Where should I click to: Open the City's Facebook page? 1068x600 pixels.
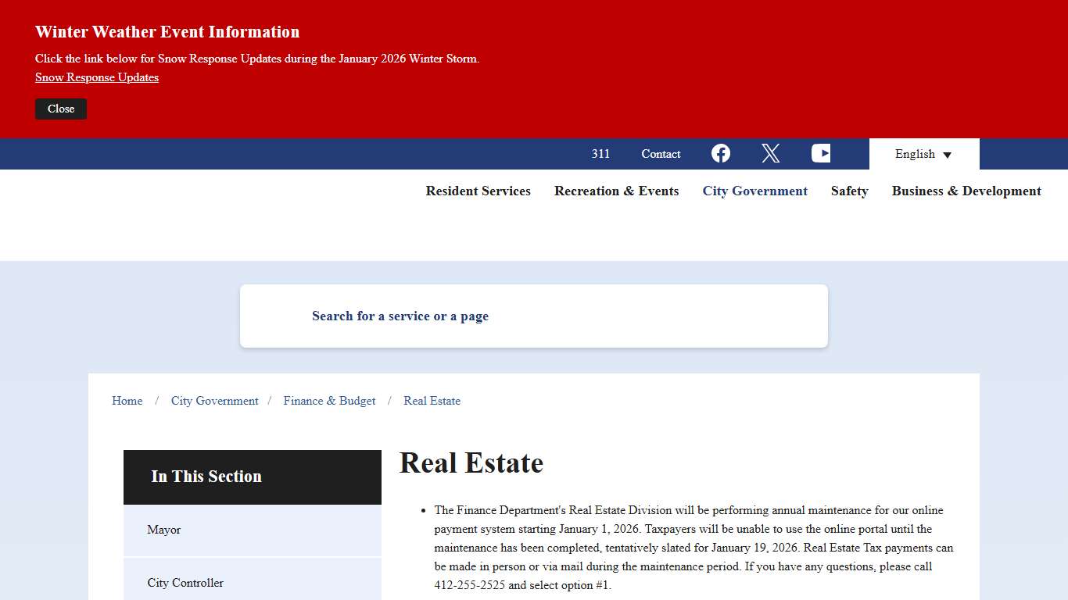pyautogui.click(x=720, y=153)
